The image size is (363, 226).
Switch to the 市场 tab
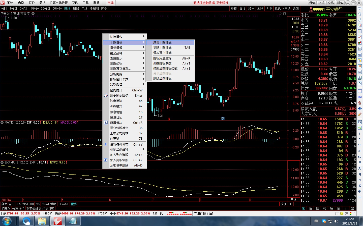tap(110, 3)
